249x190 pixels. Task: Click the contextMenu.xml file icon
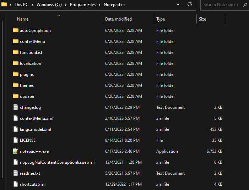point(16,118)
